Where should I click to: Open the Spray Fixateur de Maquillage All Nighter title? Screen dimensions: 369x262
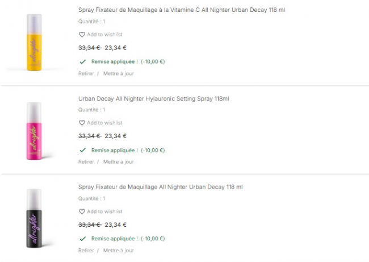point(161,187)
